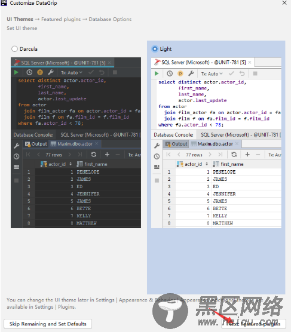Open Output tab in Darcula preview
The height and width of the screenshot is (332, 291).
point(36,144)
